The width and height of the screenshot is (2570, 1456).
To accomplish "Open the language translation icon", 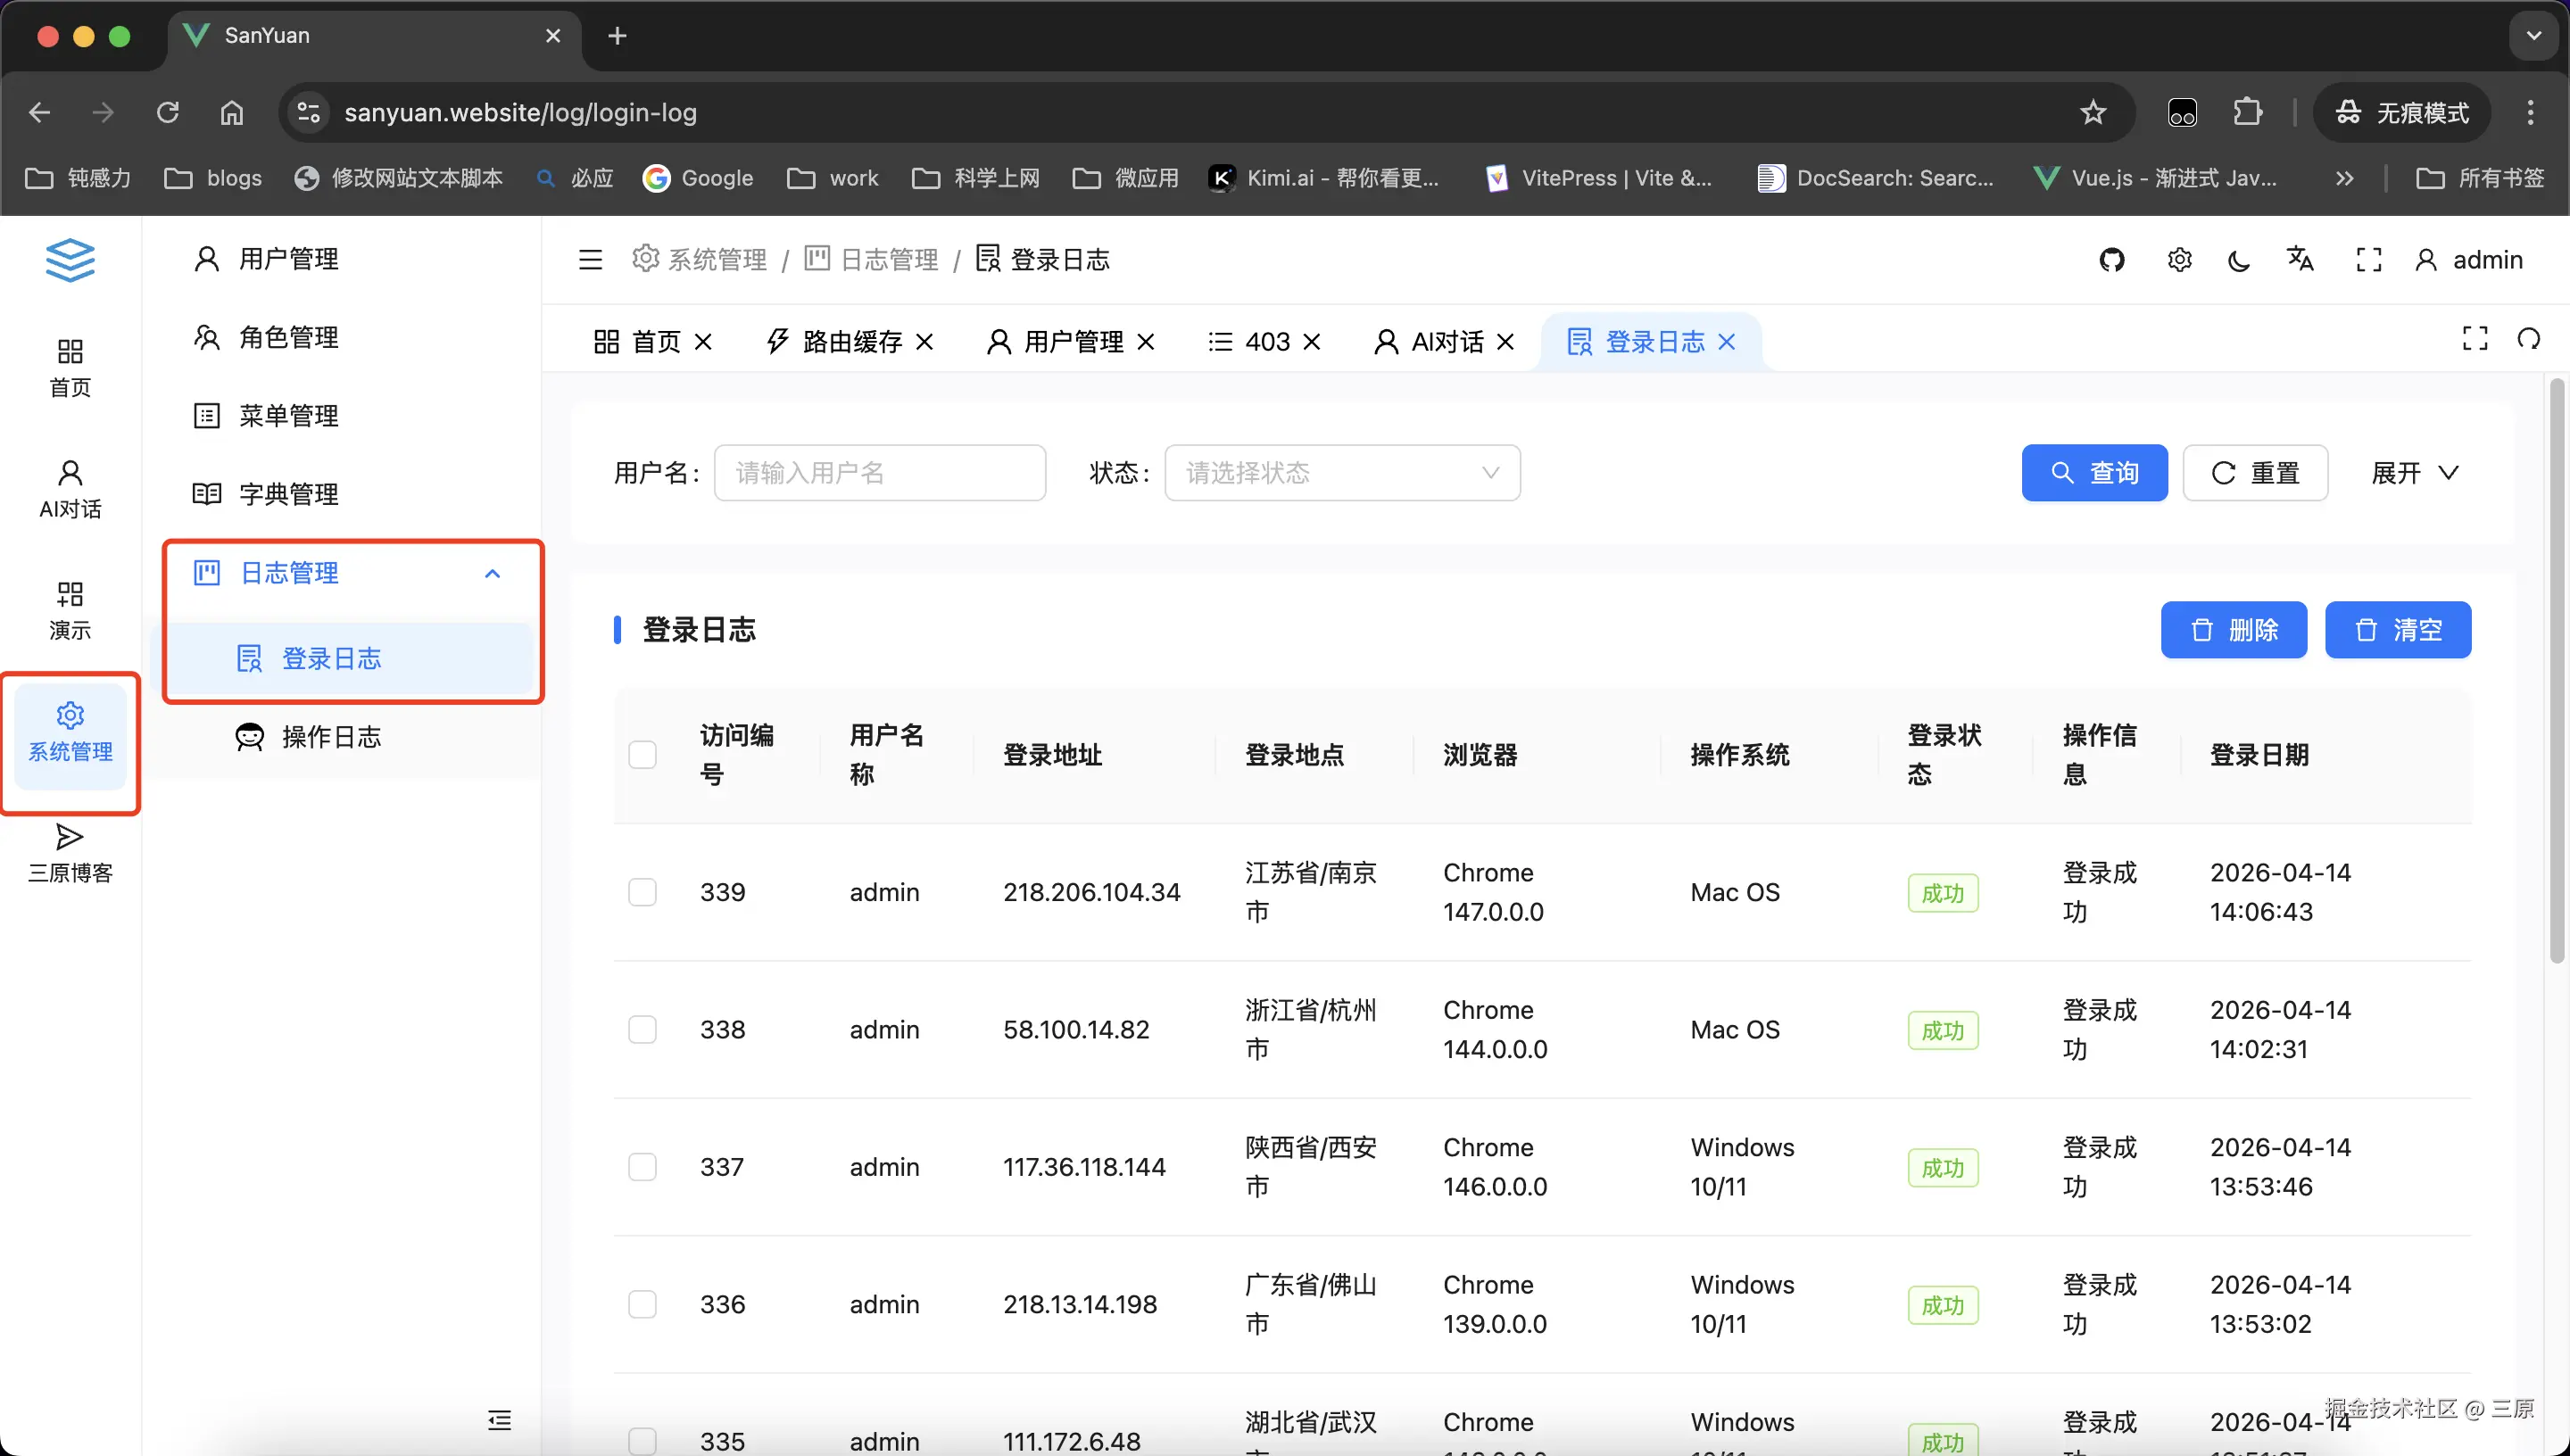I will point(2300,260).
